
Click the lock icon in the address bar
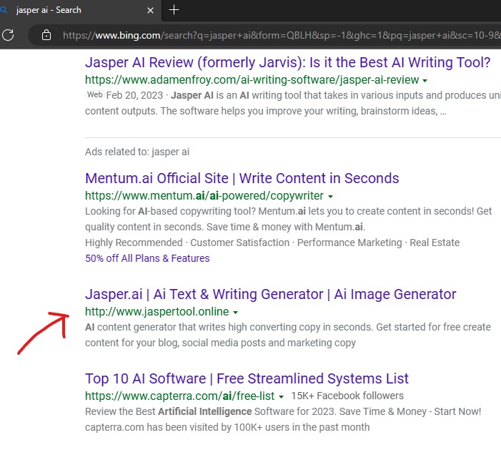pyautogui.click(x=46, y=35)
